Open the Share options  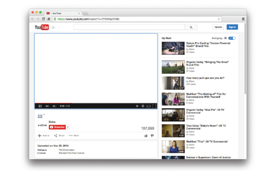60,135
